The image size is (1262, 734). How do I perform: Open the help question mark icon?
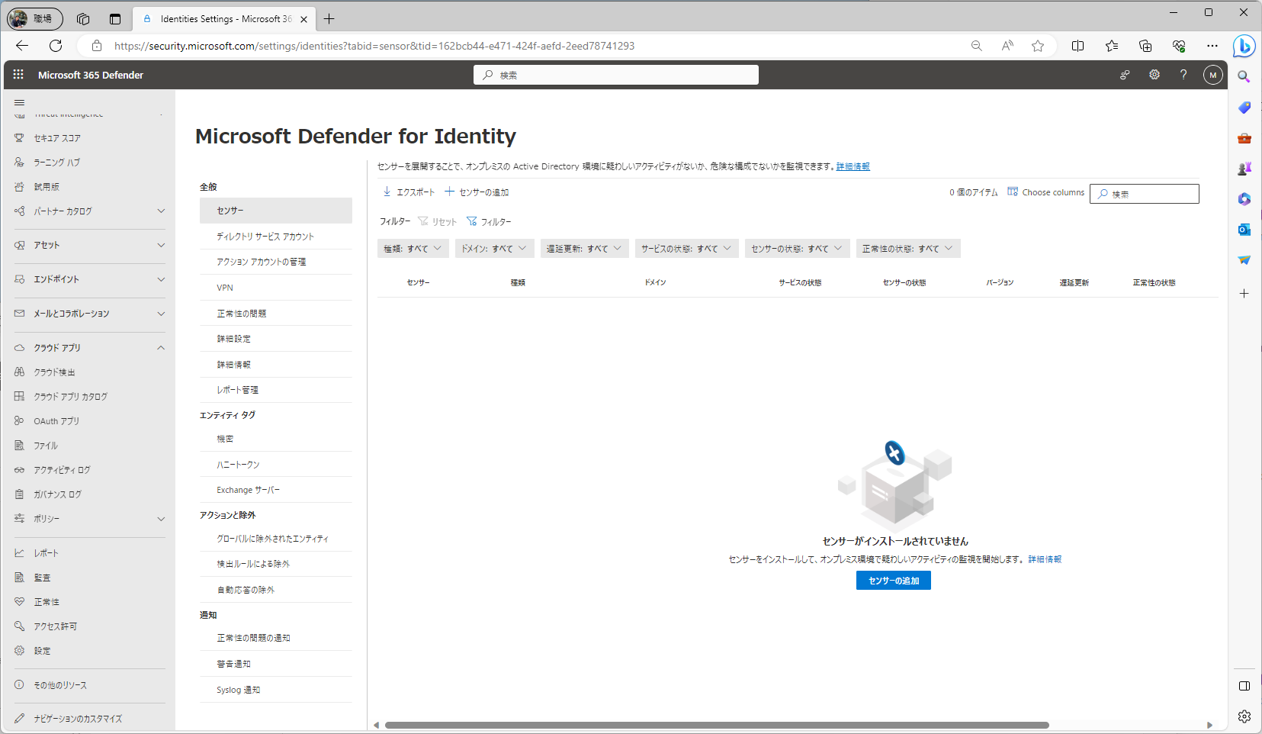[x=1183, y=75]
